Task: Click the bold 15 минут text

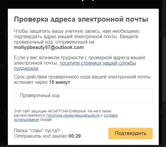Action: tap(59, 82)
